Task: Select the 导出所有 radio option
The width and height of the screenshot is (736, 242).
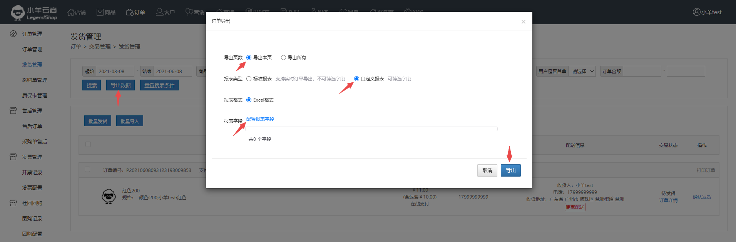Action: click(283, 58)
